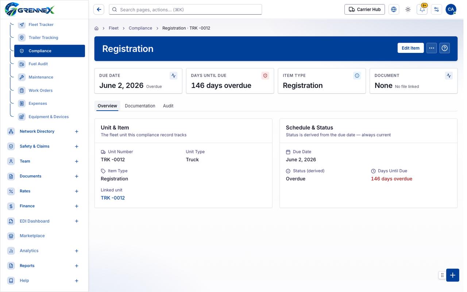Switch to the Documentation tab

coord(140,106)
